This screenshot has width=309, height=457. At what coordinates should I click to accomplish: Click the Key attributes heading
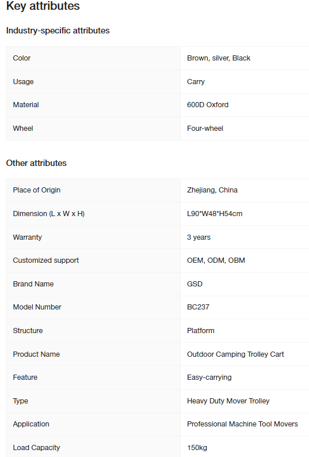43,6
